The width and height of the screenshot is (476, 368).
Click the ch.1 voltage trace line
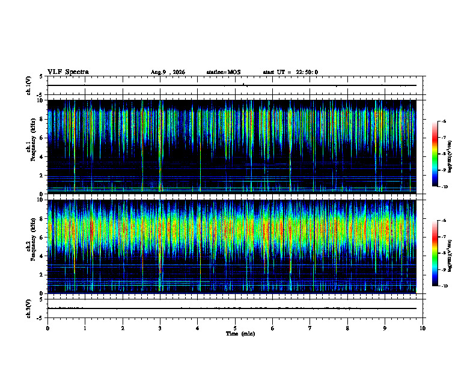[231, 85]
